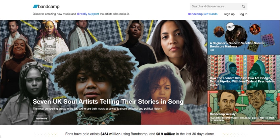This screenshot has height=138, width=280.
Task: Open the Bandcamp Weekly show title
Action: (x=223, y=114)
